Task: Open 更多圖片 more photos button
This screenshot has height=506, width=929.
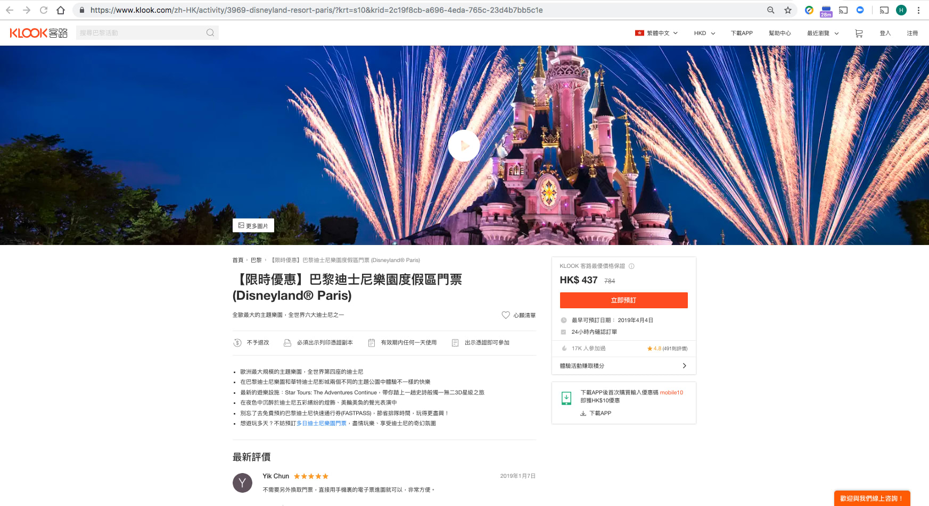Action: (253, 225)
